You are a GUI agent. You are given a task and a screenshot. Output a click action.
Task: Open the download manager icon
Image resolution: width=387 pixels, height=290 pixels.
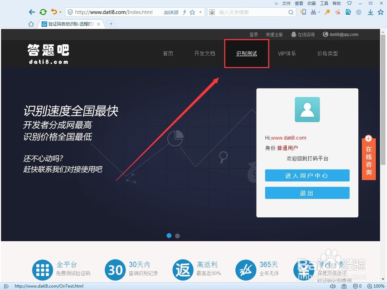370,12
